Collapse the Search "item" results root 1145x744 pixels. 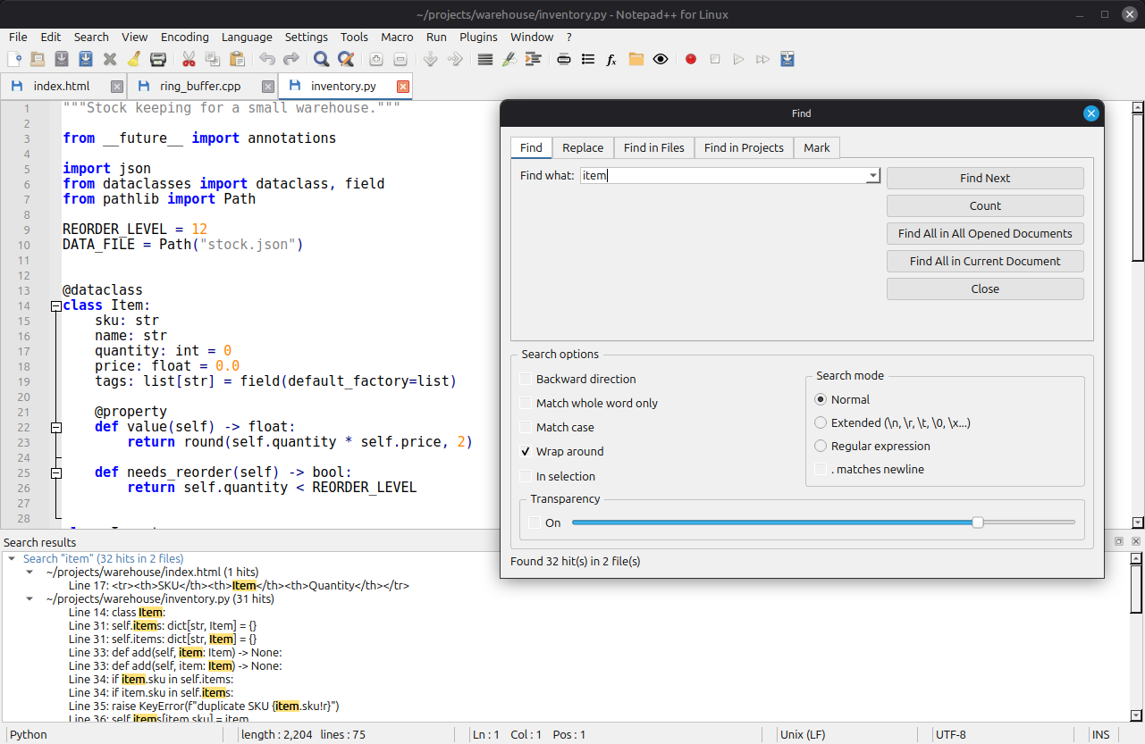point(12,558)
